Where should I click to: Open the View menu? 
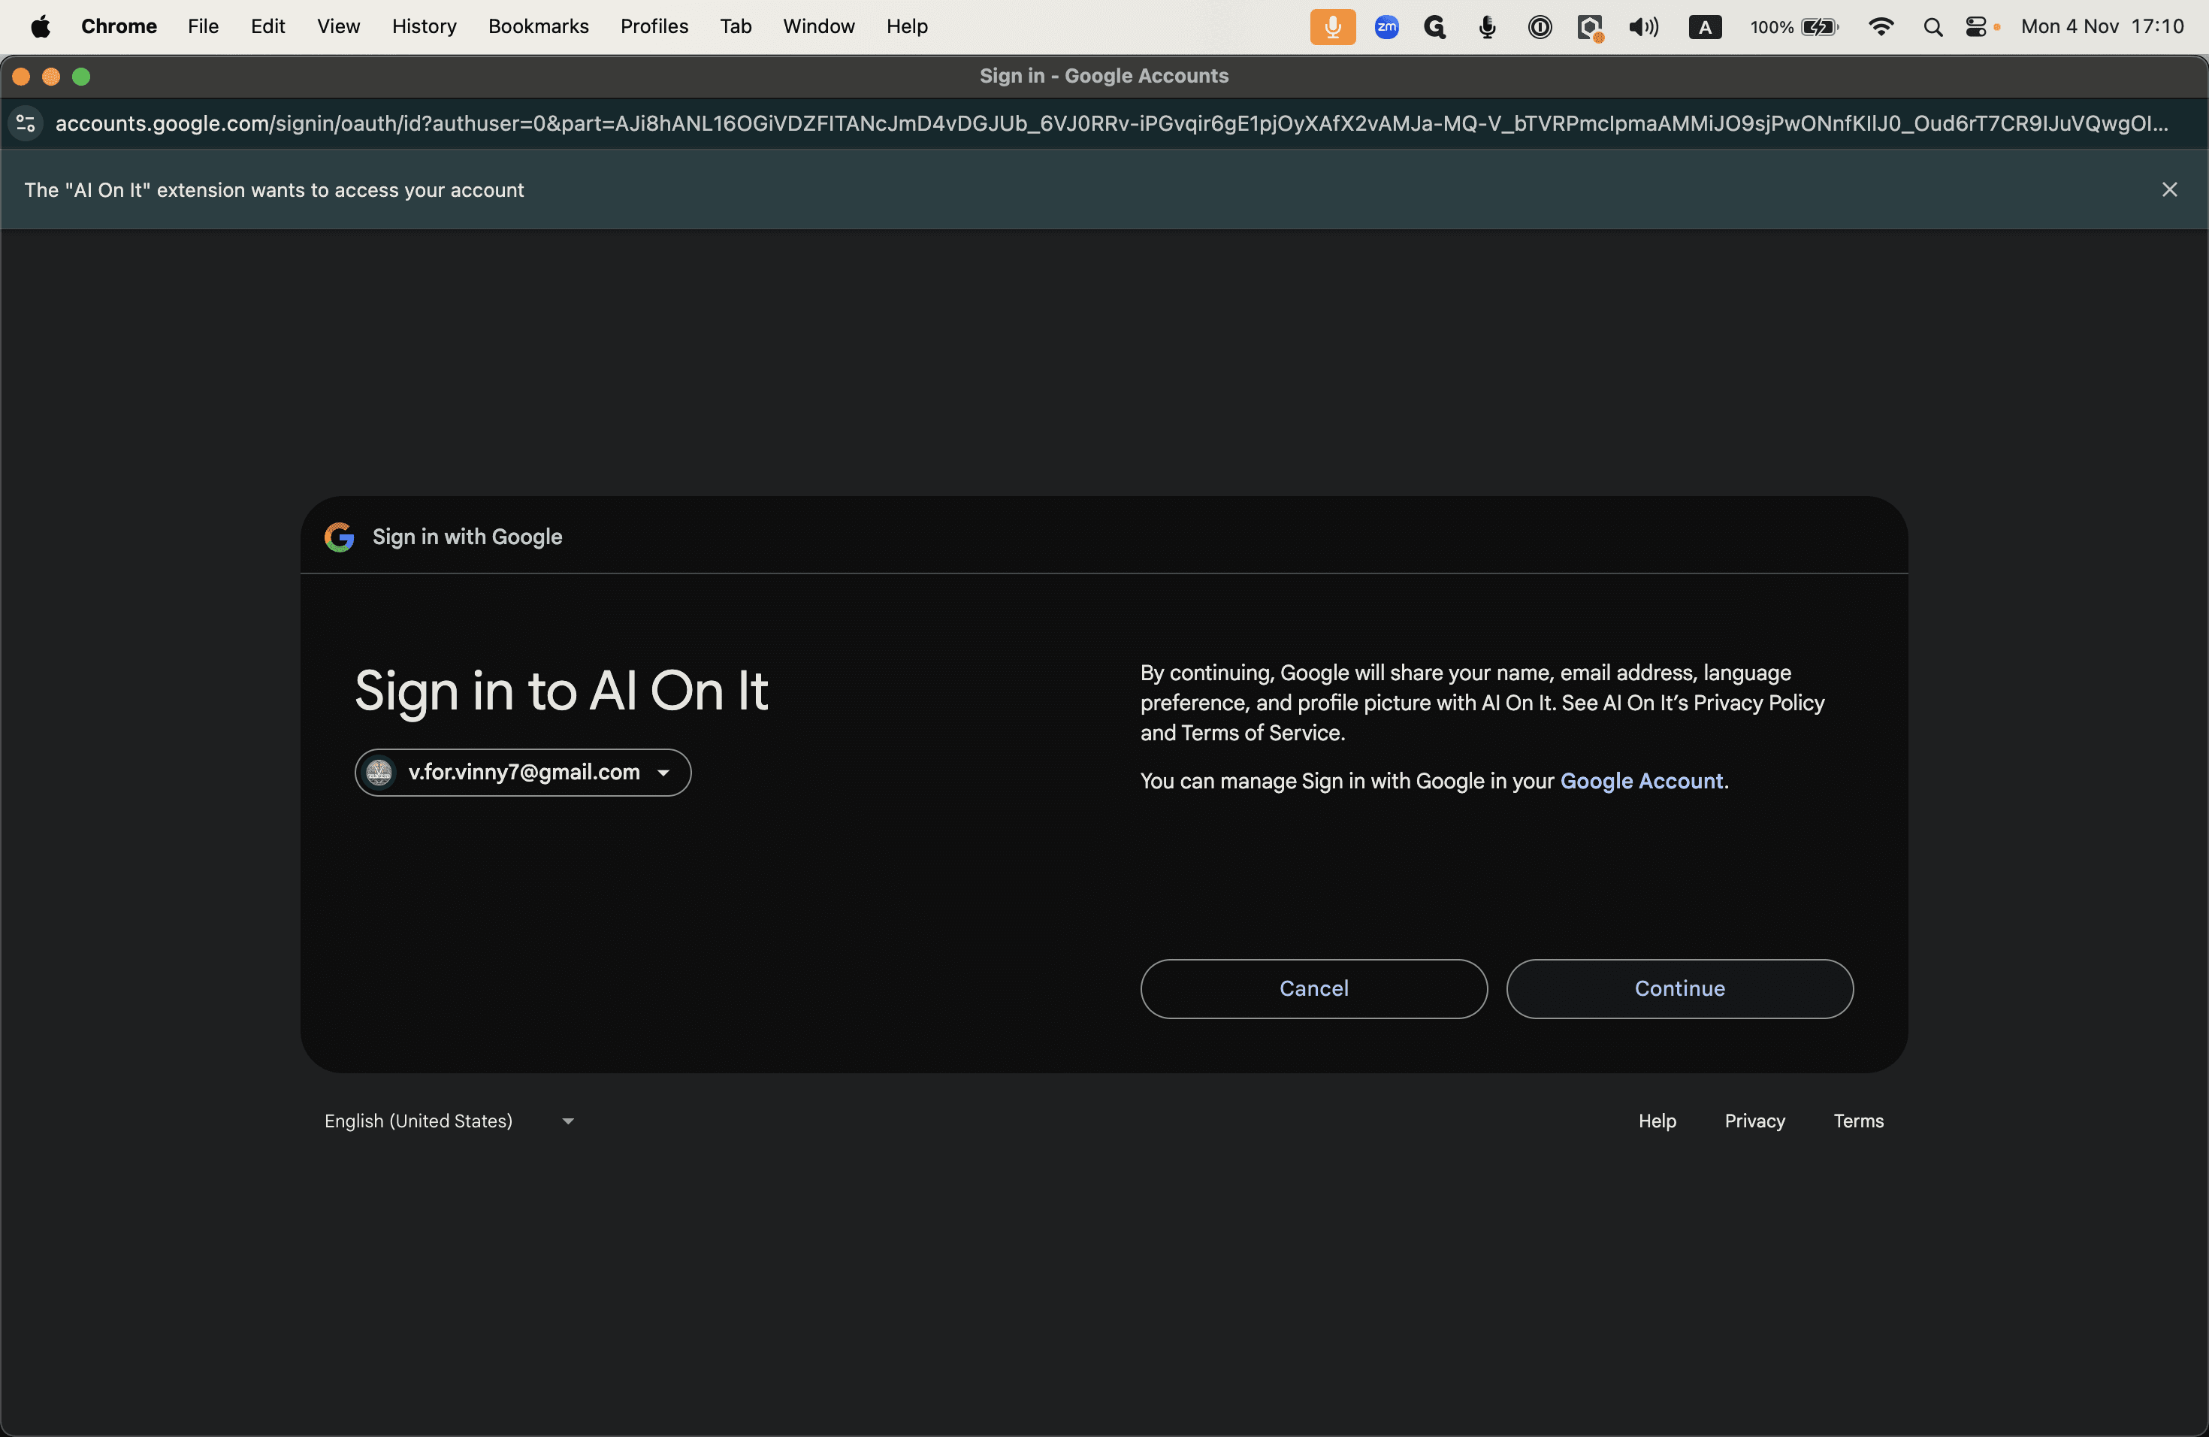pos(338,26)
